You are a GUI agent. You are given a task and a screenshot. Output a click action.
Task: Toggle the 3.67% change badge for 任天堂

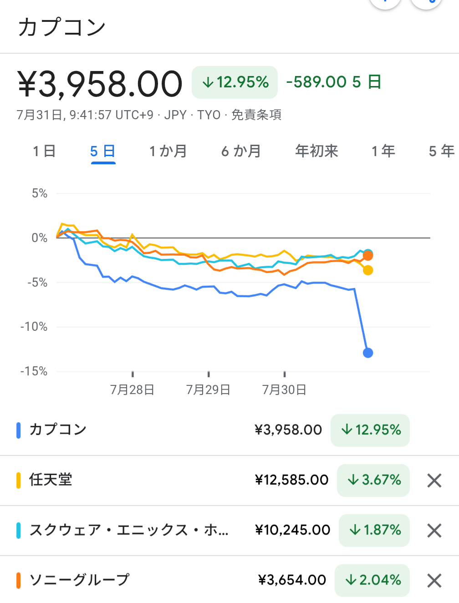coord(373,480)
